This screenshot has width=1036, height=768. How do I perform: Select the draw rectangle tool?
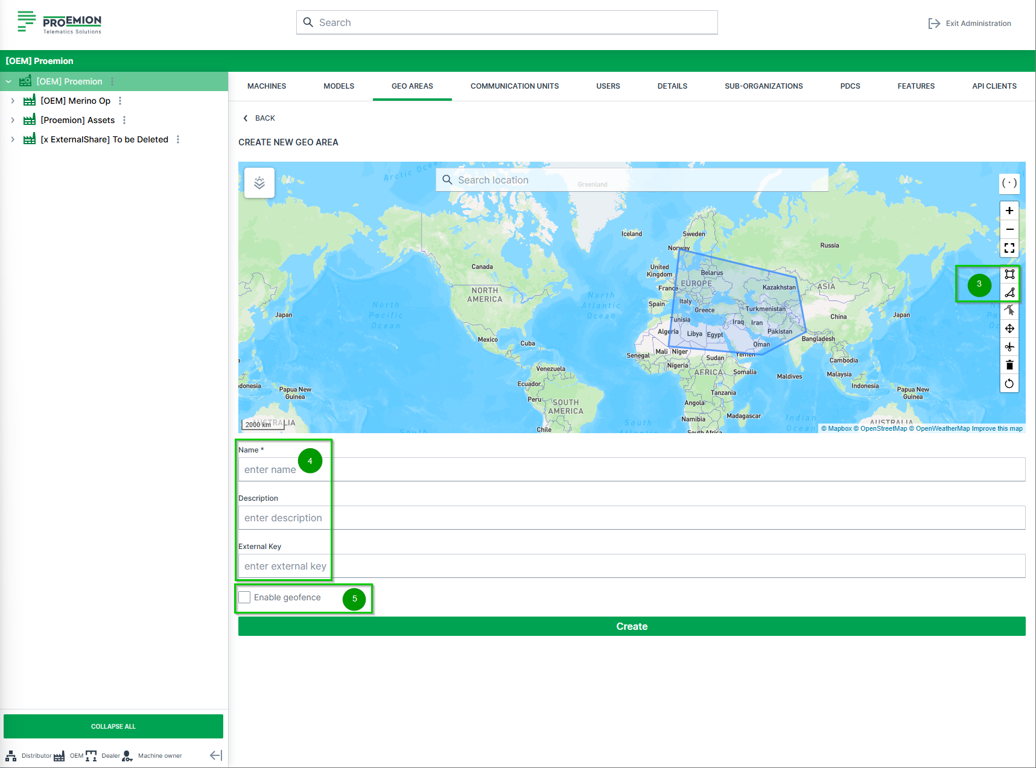1009,275
